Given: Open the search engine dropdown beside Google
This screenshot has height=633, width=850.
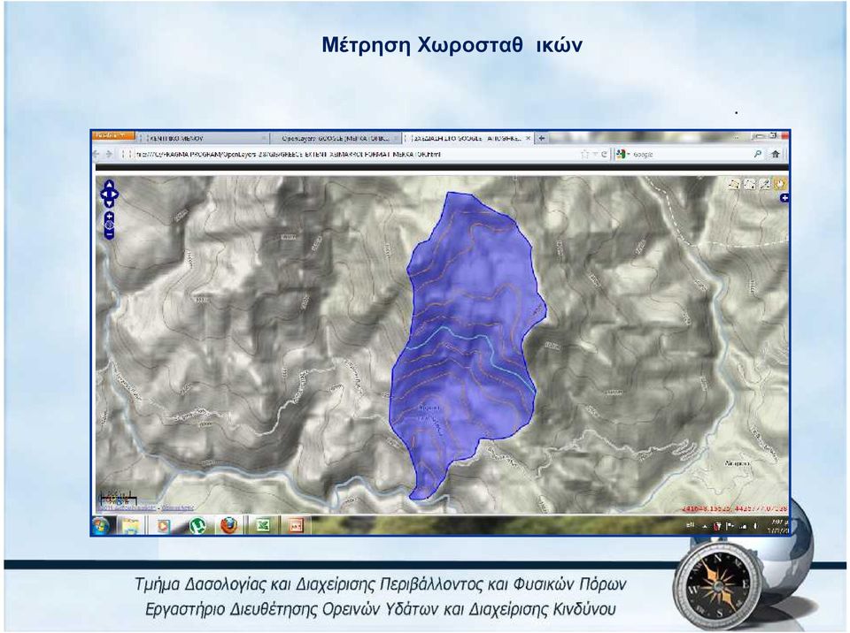Looking at the screenshot, I should 622,155.
